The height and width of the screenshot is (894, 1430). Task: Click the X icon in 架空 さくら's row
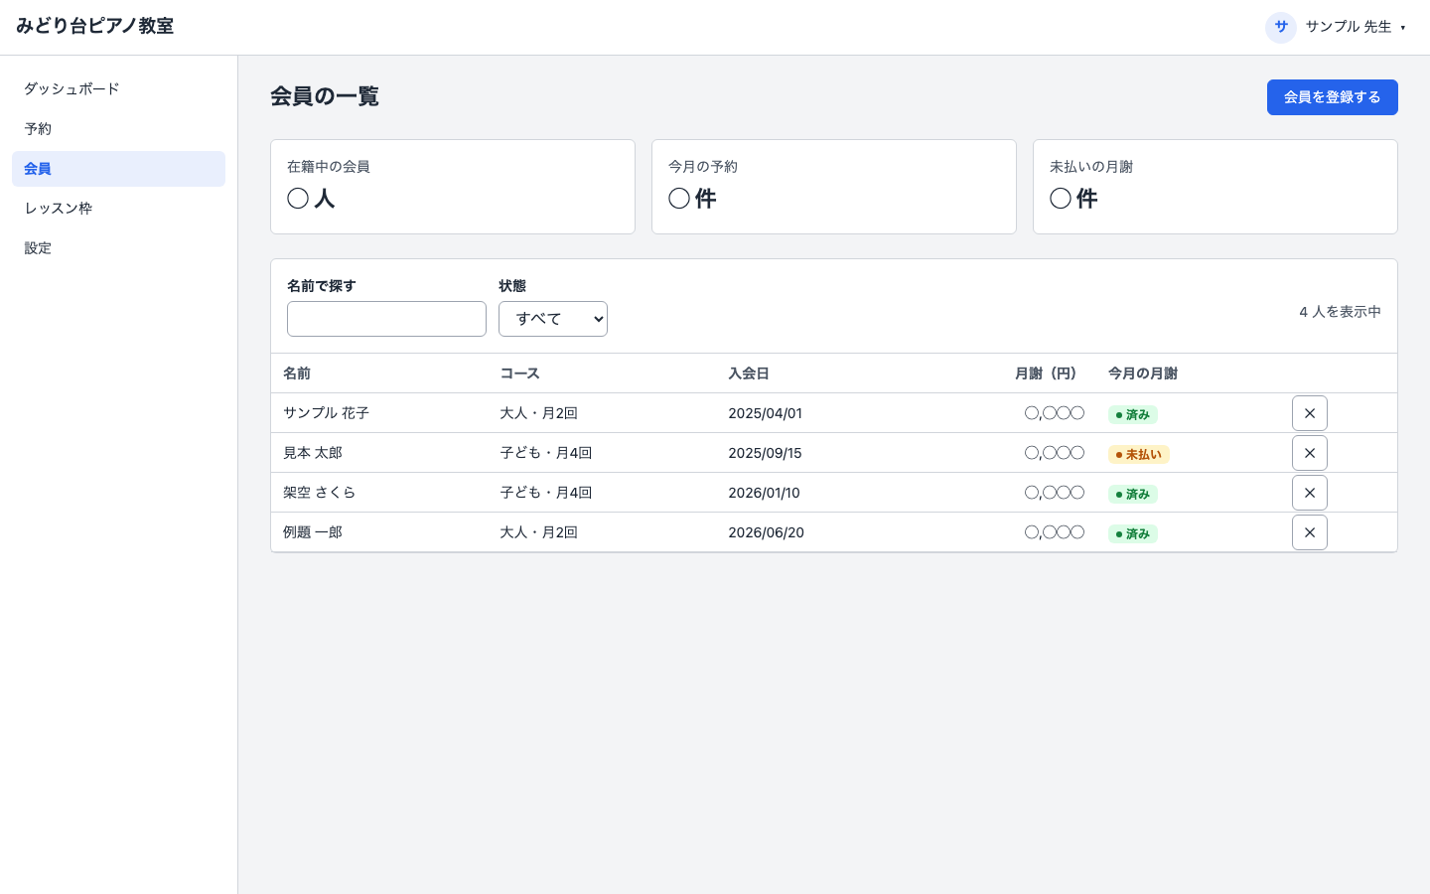click(x=1309, y=493)
